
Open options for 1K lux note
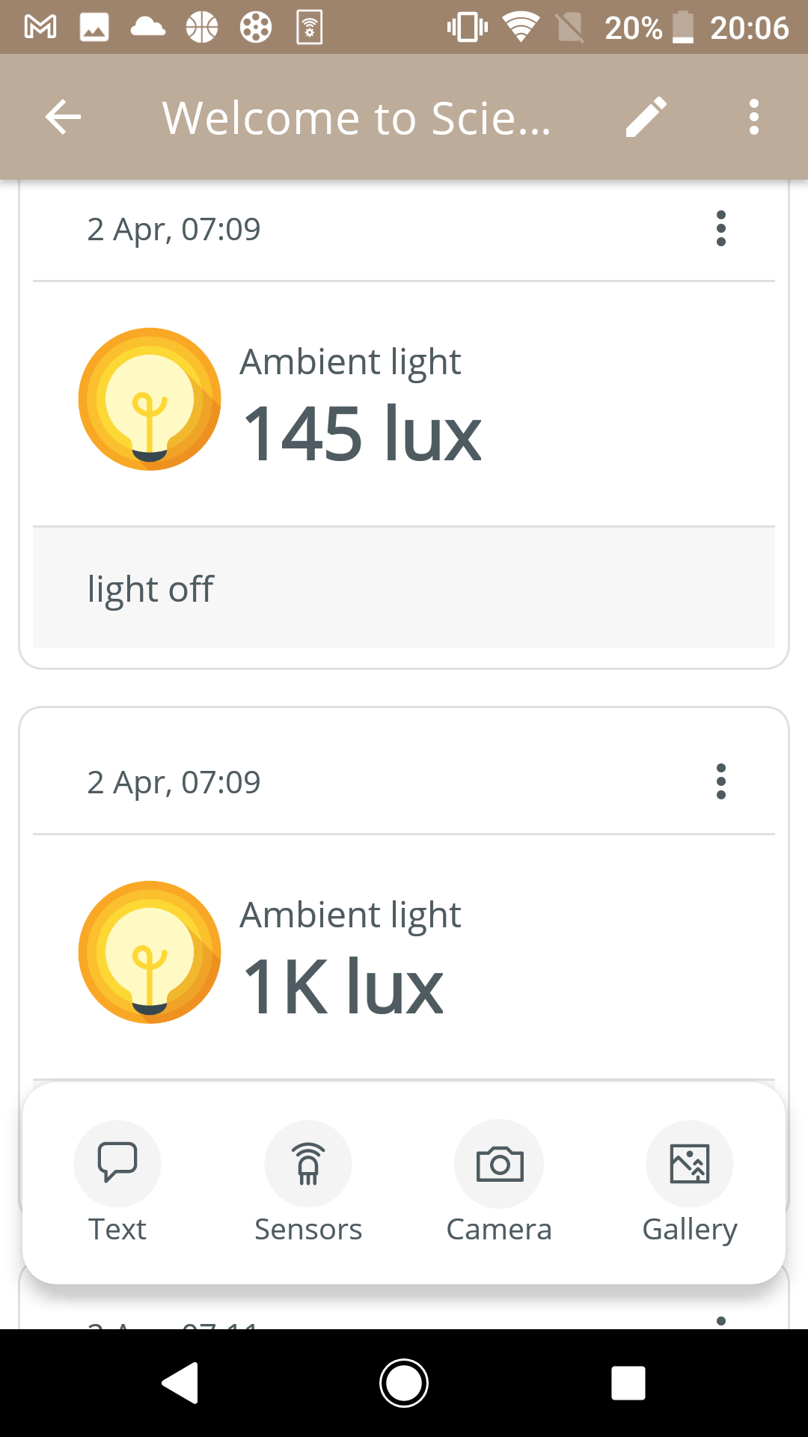(720, 781)
